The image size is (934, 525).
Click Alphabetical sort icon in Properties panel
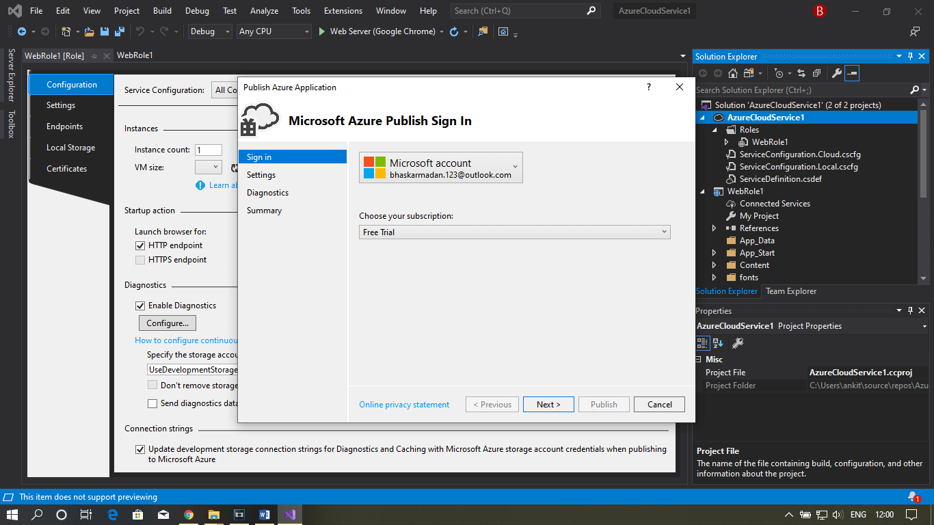pyautogui.click(x=718, y=343)
